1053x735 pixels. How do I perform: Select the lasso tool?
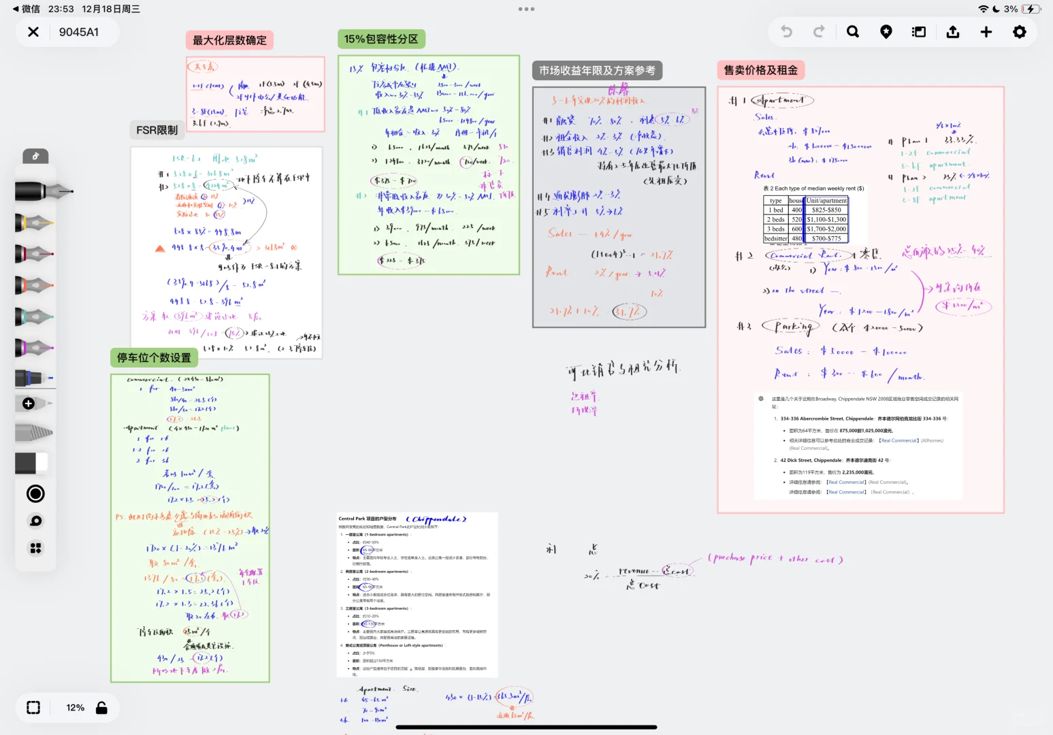click(x=35, y=521)
